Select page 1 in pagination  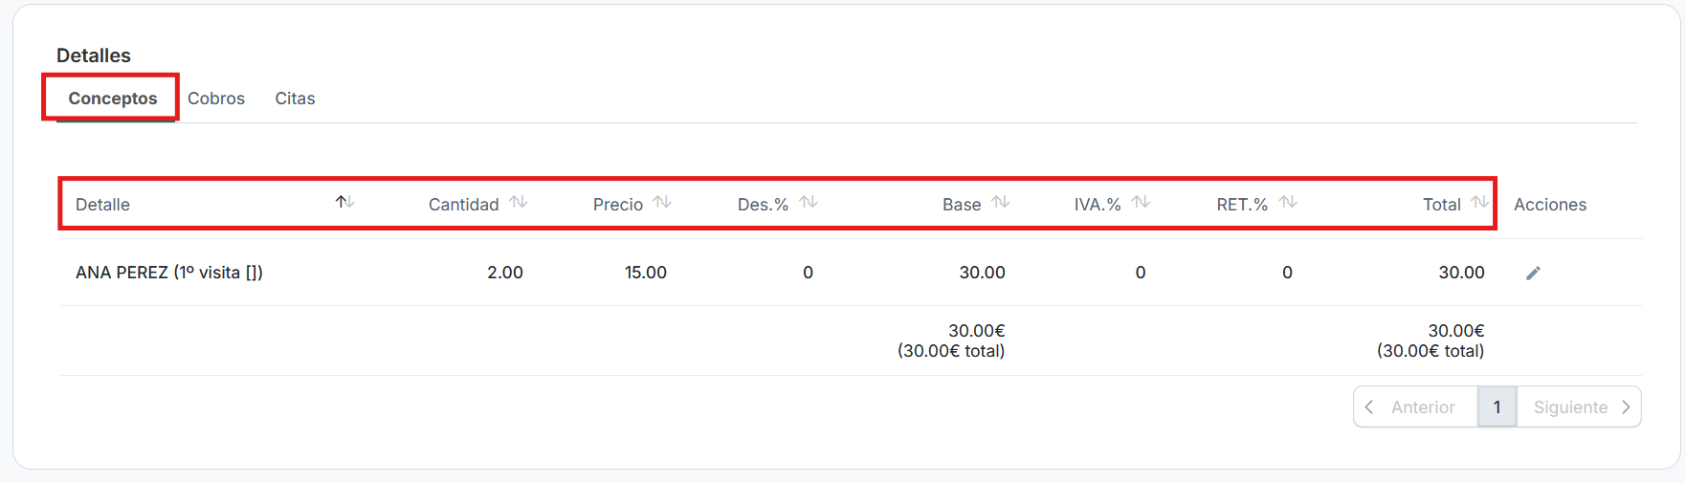pos(1497,407)
